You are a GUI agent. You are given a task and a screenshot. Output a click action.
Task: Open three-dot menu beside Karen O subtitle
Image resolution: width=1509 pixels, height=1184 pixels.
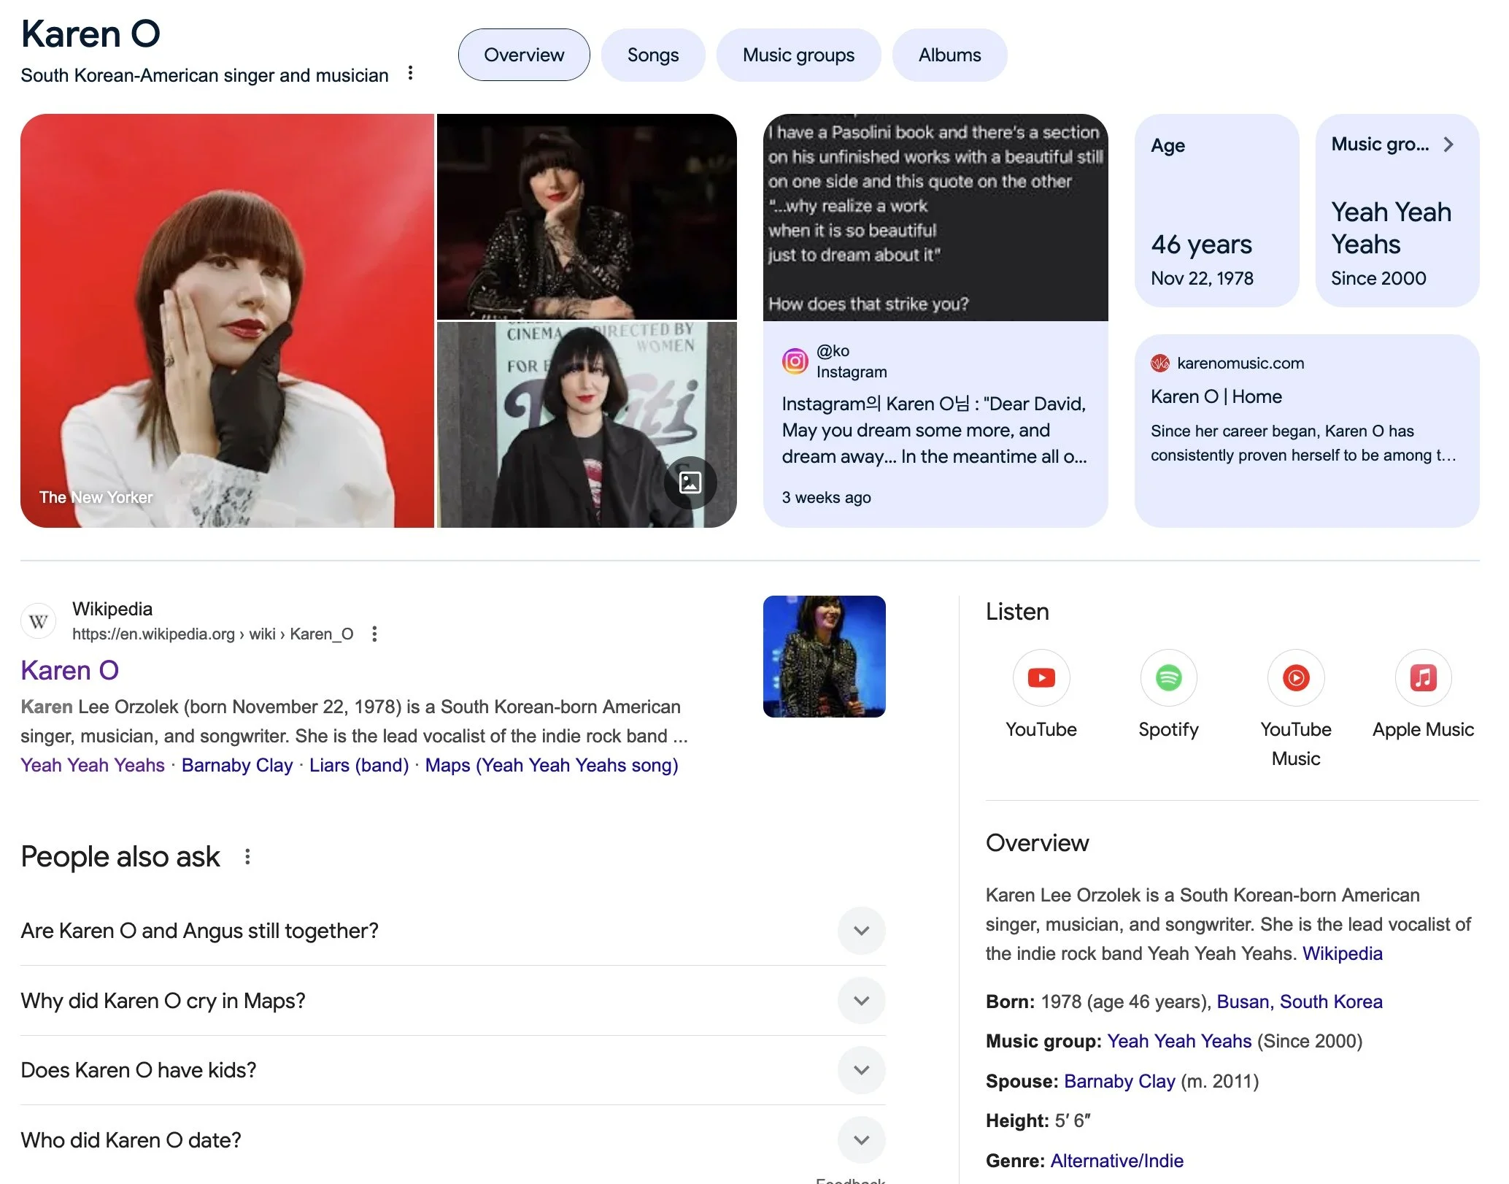click(411, 73)
